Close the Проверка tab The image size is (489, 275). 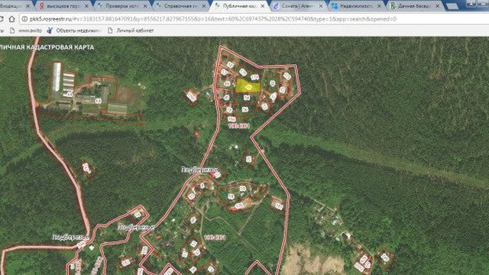tap(145, 6)
